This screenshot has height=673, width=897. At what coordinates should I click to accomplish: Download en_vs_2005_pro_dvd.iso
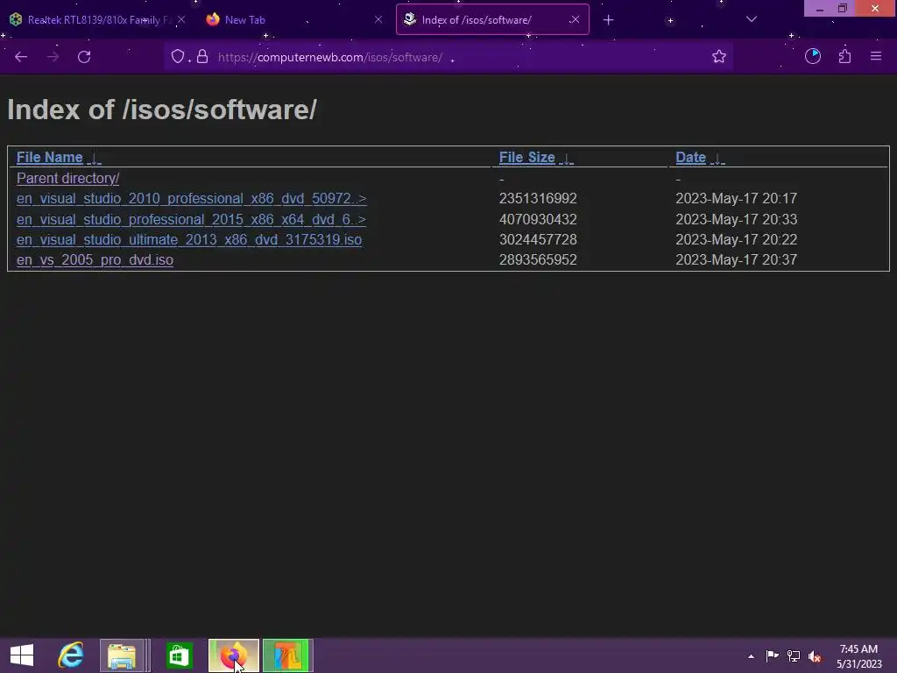tap(95, 259)
